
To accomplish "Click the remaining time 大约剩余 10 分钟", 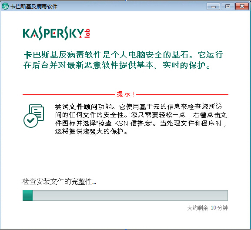I will point(207,208).
